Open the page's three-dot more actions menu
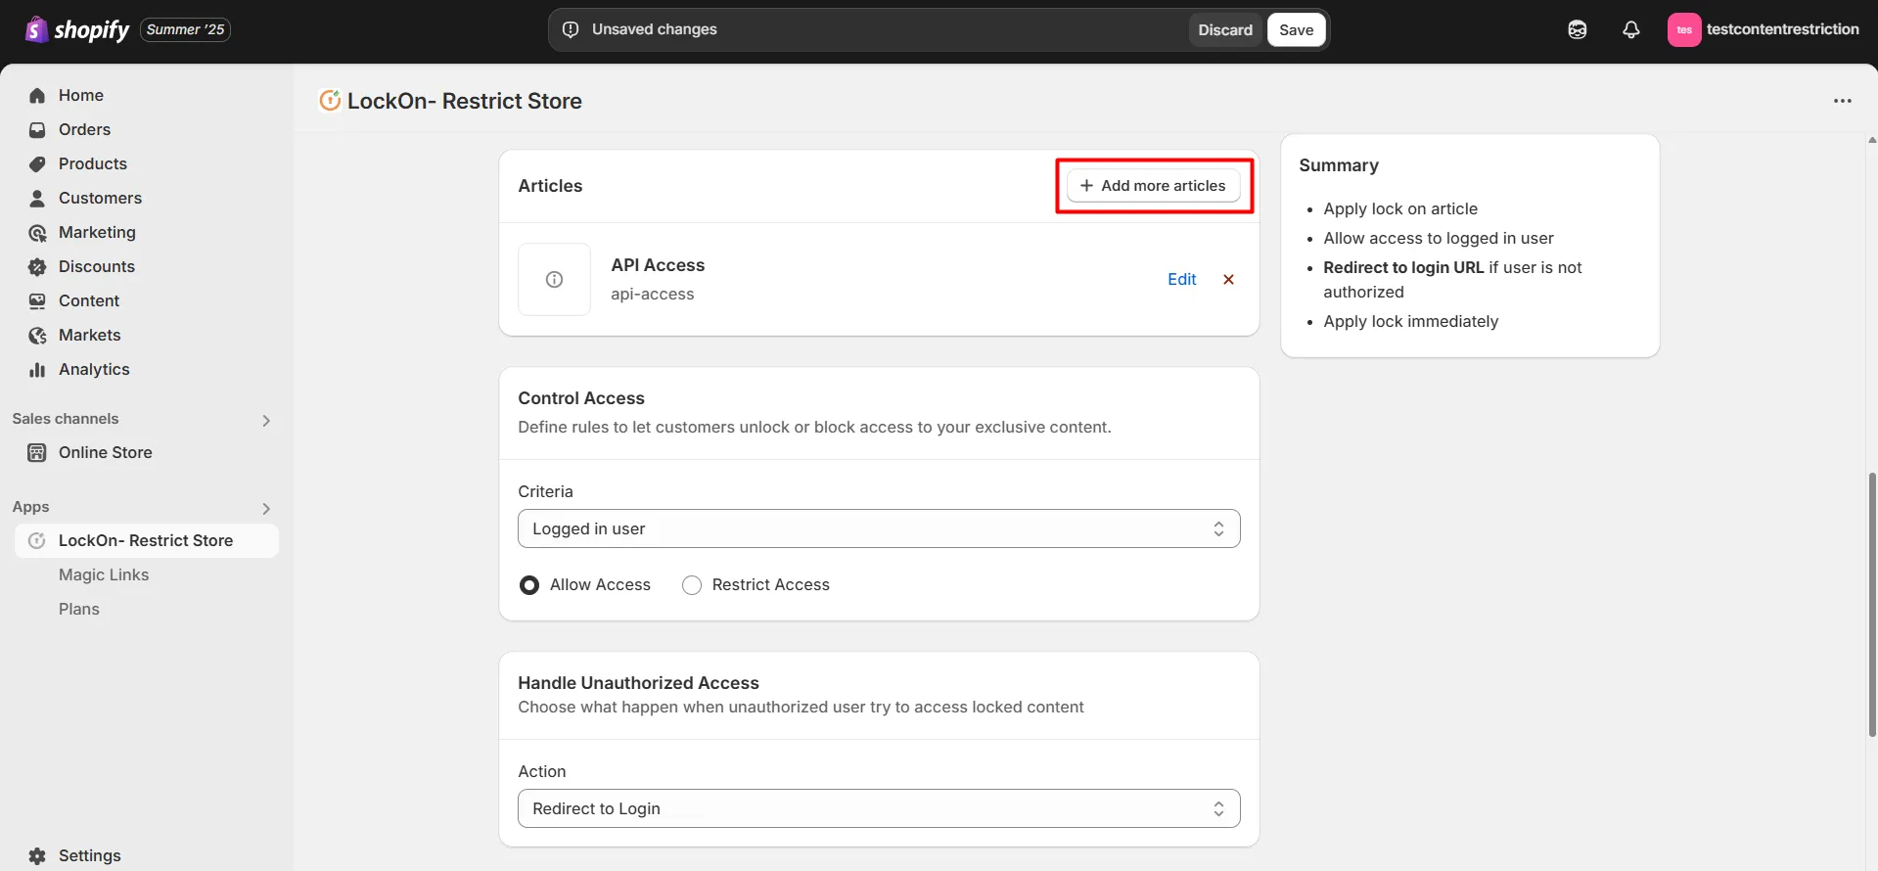 pos(1843,101)
